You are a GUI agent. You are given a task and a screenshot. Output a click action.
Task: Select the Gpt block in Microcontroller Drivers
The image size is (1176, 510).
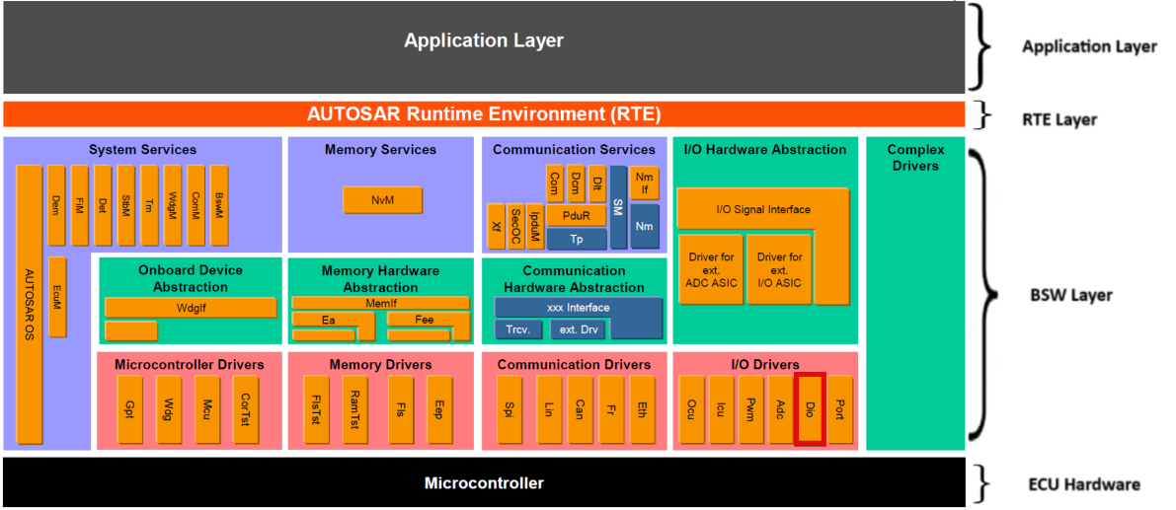[x=130, y=408]
